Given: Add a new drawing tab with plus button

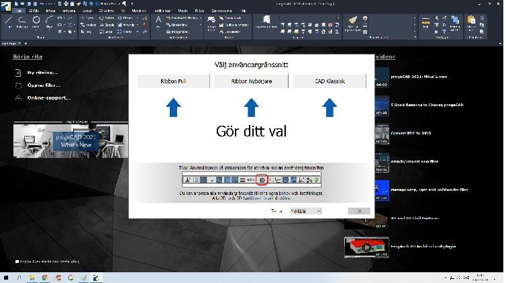Looking at the screenshot, I should 26,43.
